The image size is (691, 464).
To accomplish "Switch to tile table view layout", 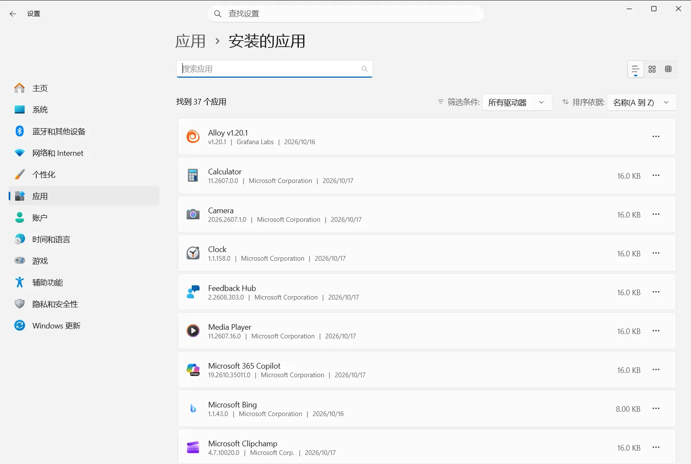I will pos(669,69).
